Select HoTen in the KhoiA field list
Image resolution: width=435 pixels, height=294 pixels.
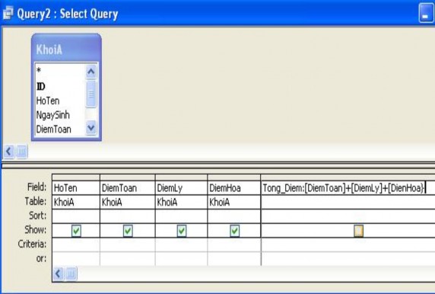[48, 101]
